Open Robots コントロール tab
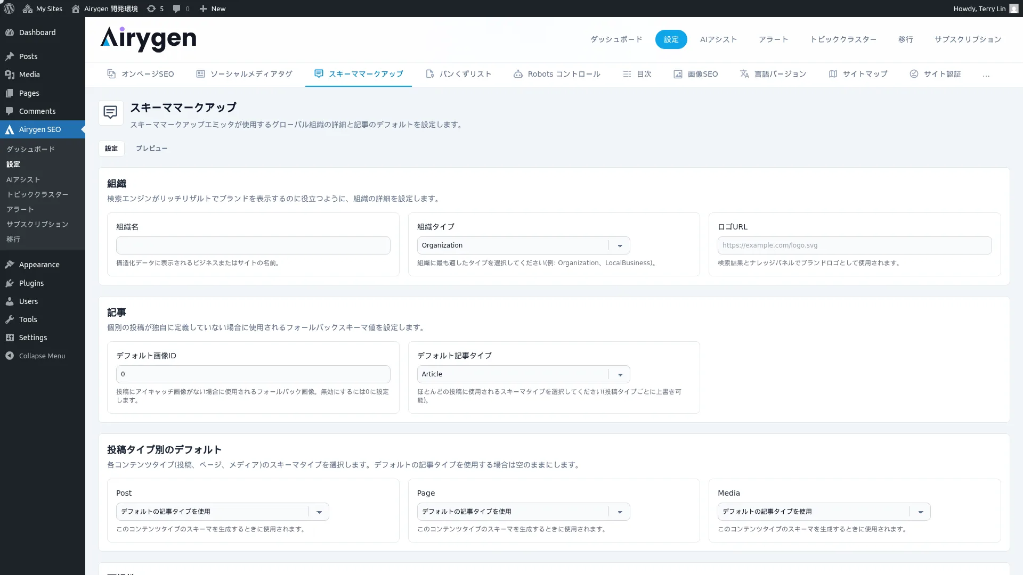 557,74
